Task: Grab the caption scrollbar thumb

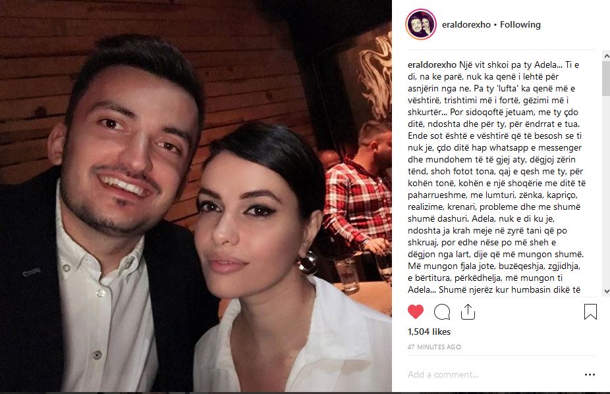Action: click(x=606, y=78)
